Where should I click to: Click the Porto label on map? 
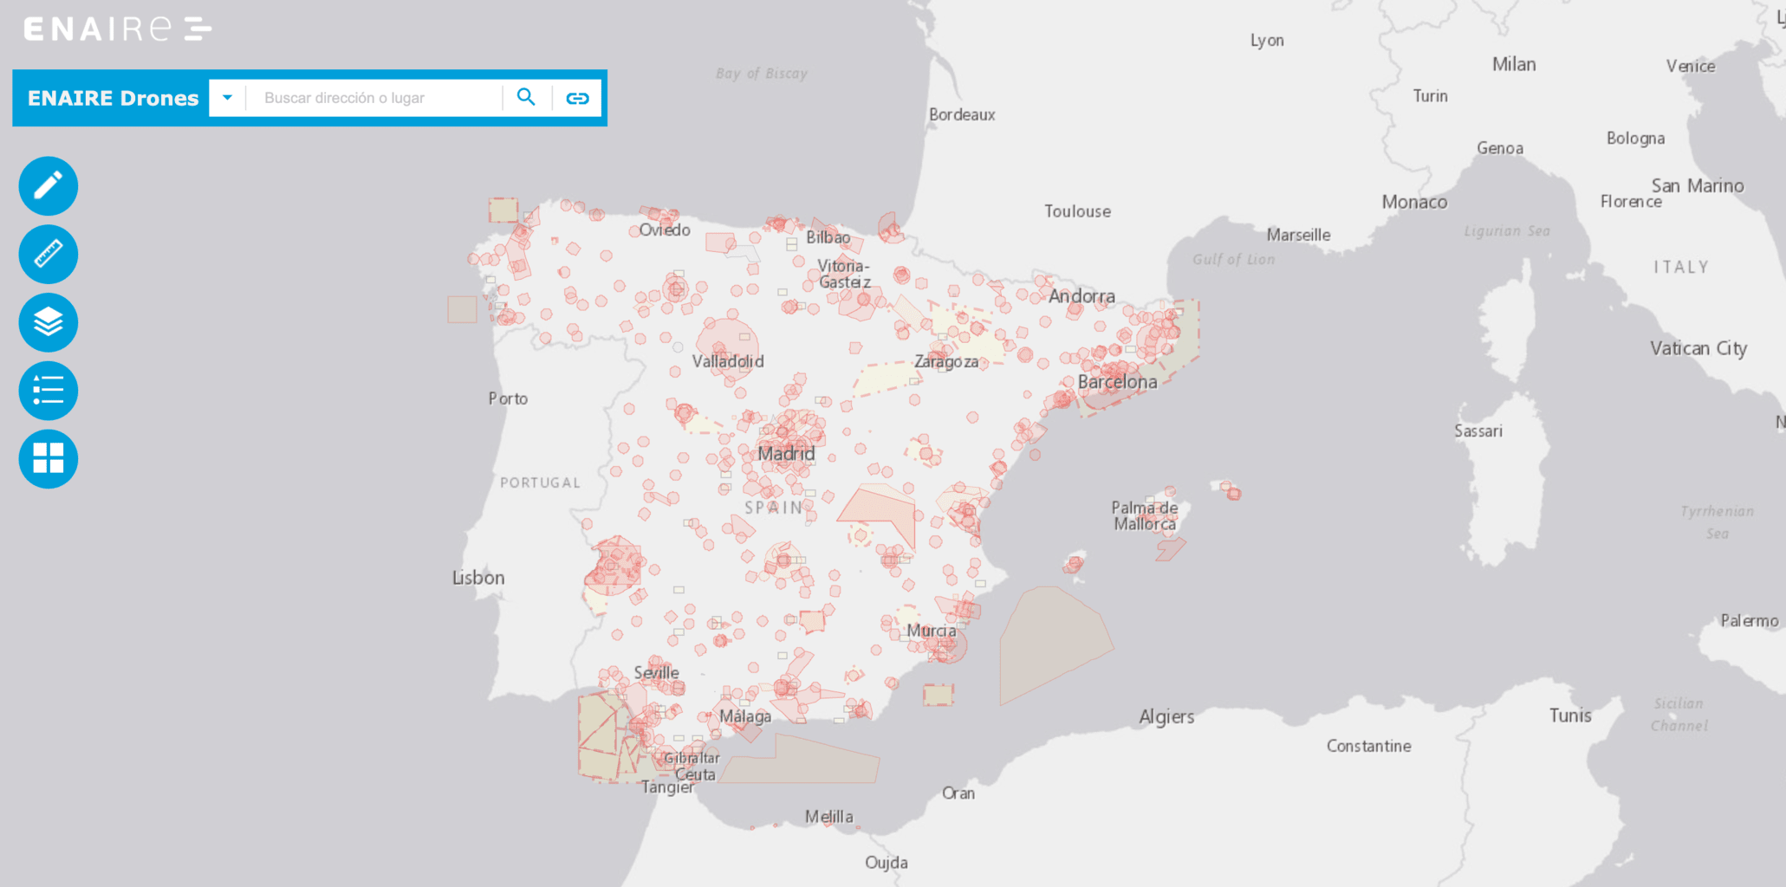[508, 398]
